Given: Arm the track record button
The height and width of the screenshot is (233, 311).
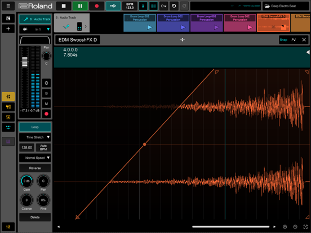Looking at the screenshot, I should [46, 114].
